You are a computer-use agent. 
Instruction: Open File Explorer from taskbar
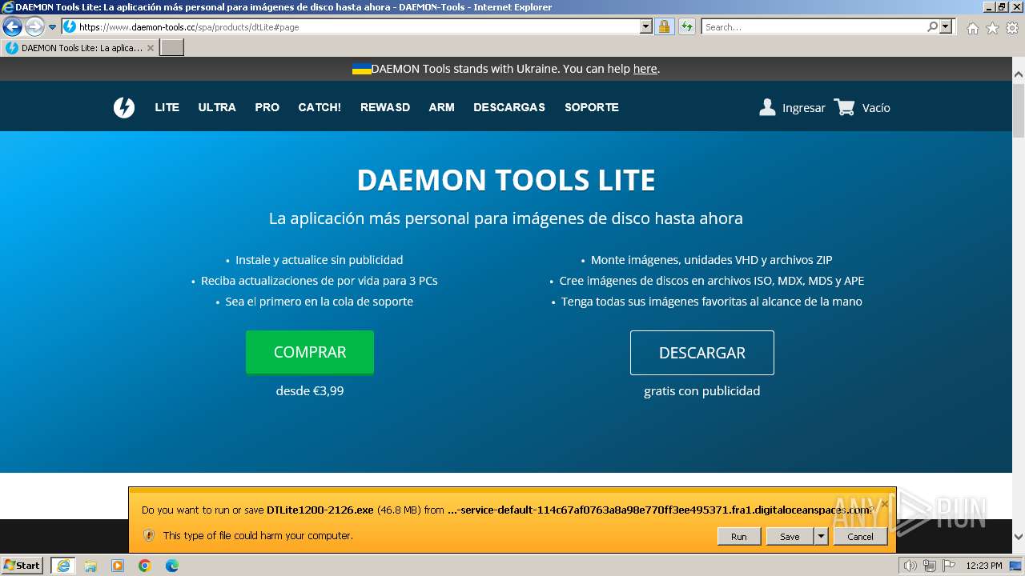[x=90, y=566]
